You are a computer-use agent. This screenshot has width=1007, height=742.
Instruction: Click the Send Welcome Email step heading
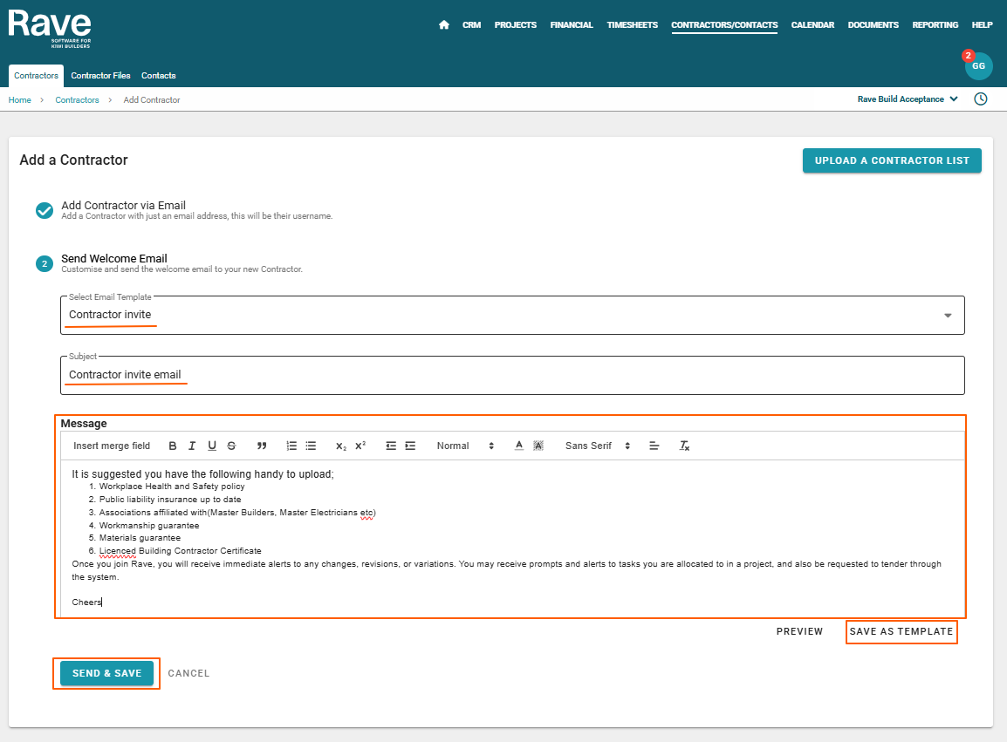[114, 259]
